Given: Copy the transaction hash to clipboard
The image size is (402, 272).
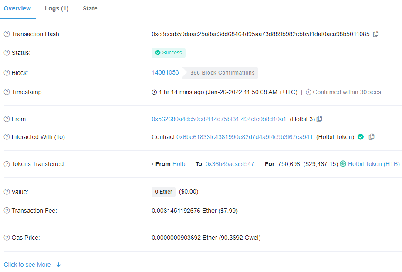Looking at the screenshot, I should click(x=376, y=34).
